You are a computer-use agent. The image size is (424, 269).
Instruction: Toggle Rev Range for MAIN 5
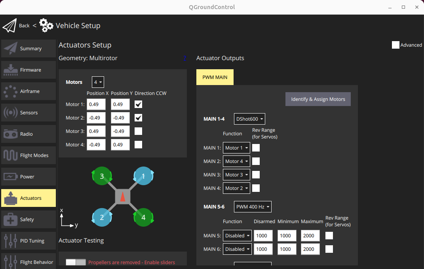329,235
